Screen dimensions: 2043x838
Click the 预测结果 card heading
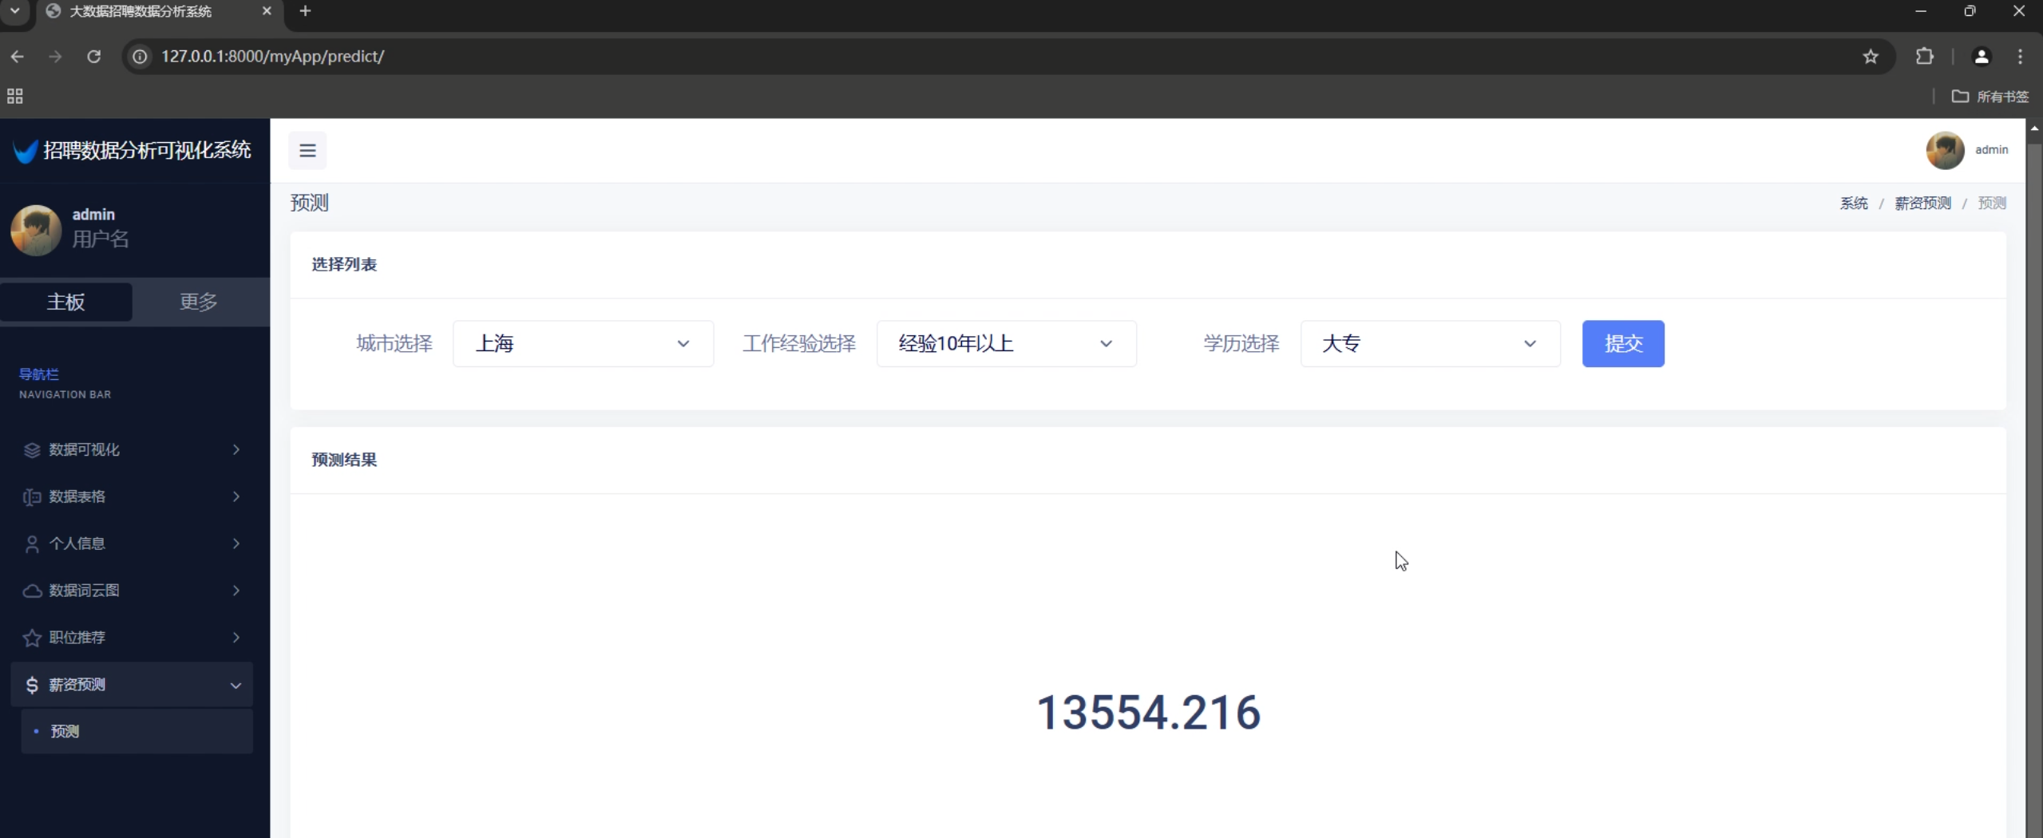click(344, 461)
